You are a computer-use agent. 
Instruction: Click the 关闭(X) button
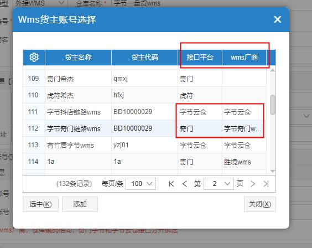(260, 204)
